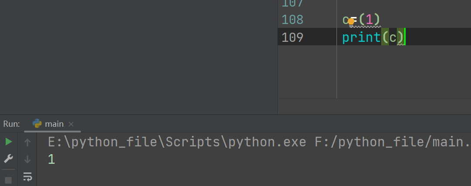Click the down arrow in Run panel
This screenshot has height=186, width=471.
[27, 159]
